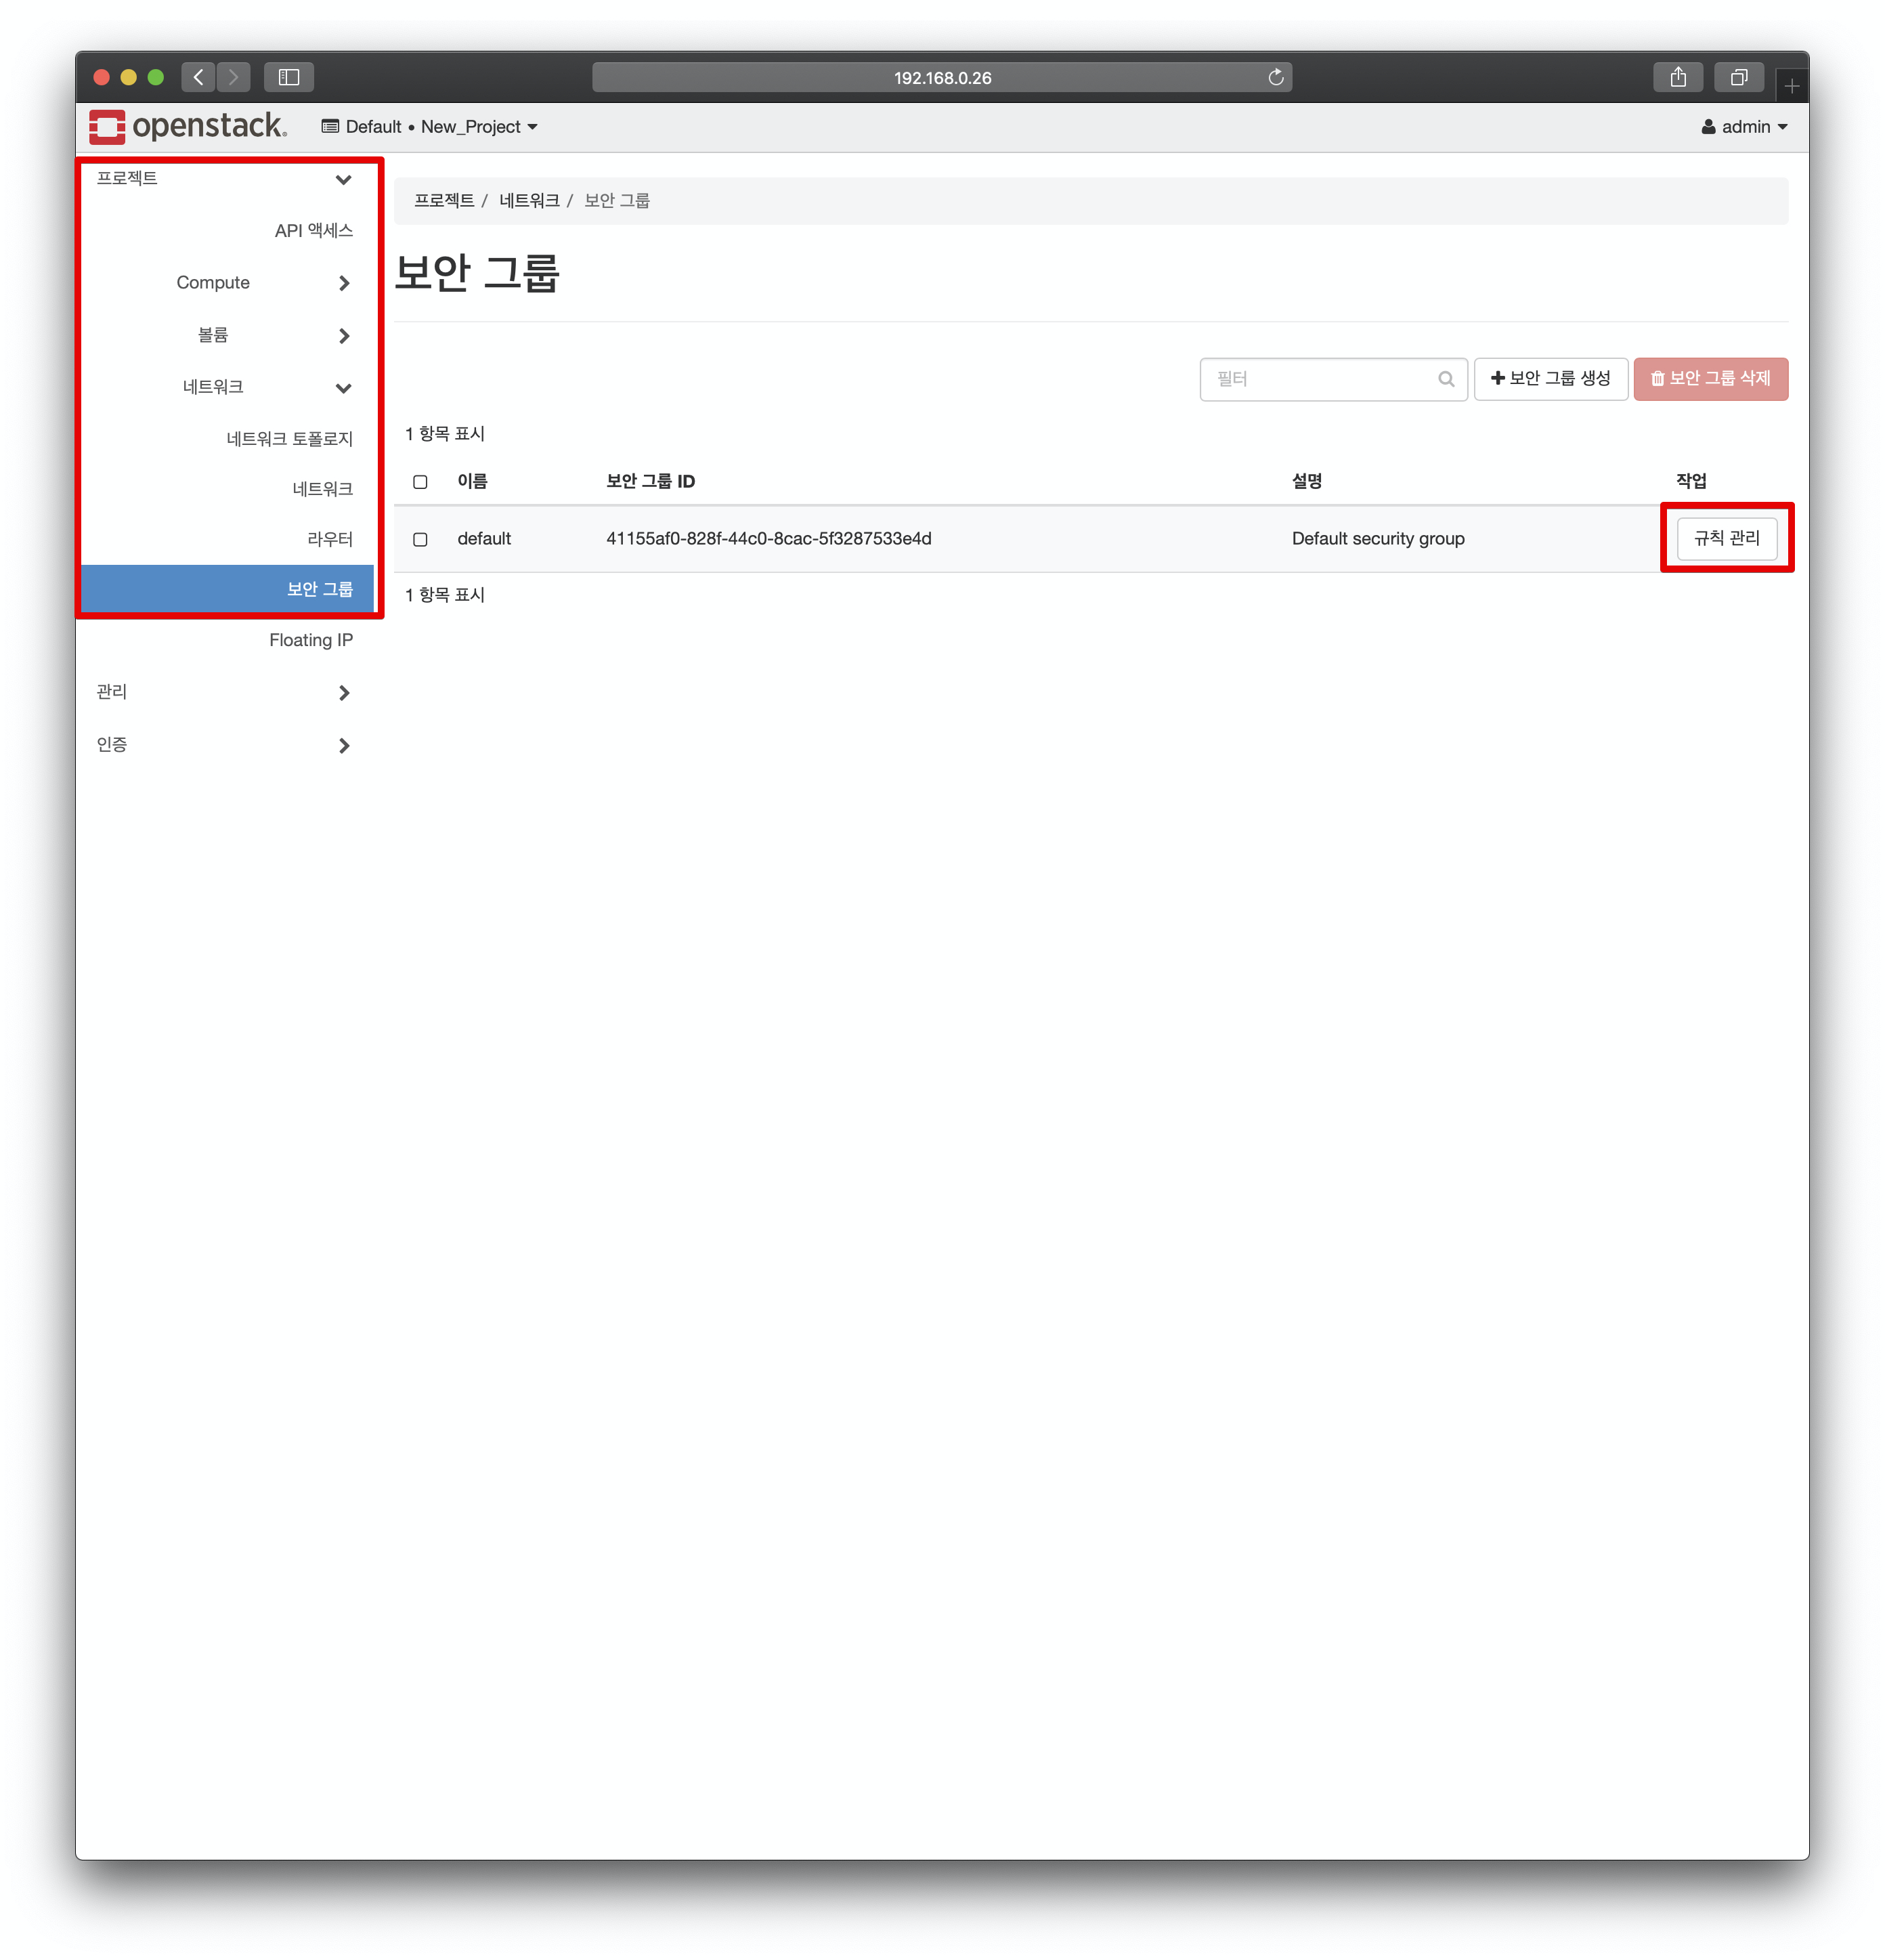This screenshot has width=1885, height=1960.
Task: Open a new tab with the plus icon
Action: (1791, 87)
